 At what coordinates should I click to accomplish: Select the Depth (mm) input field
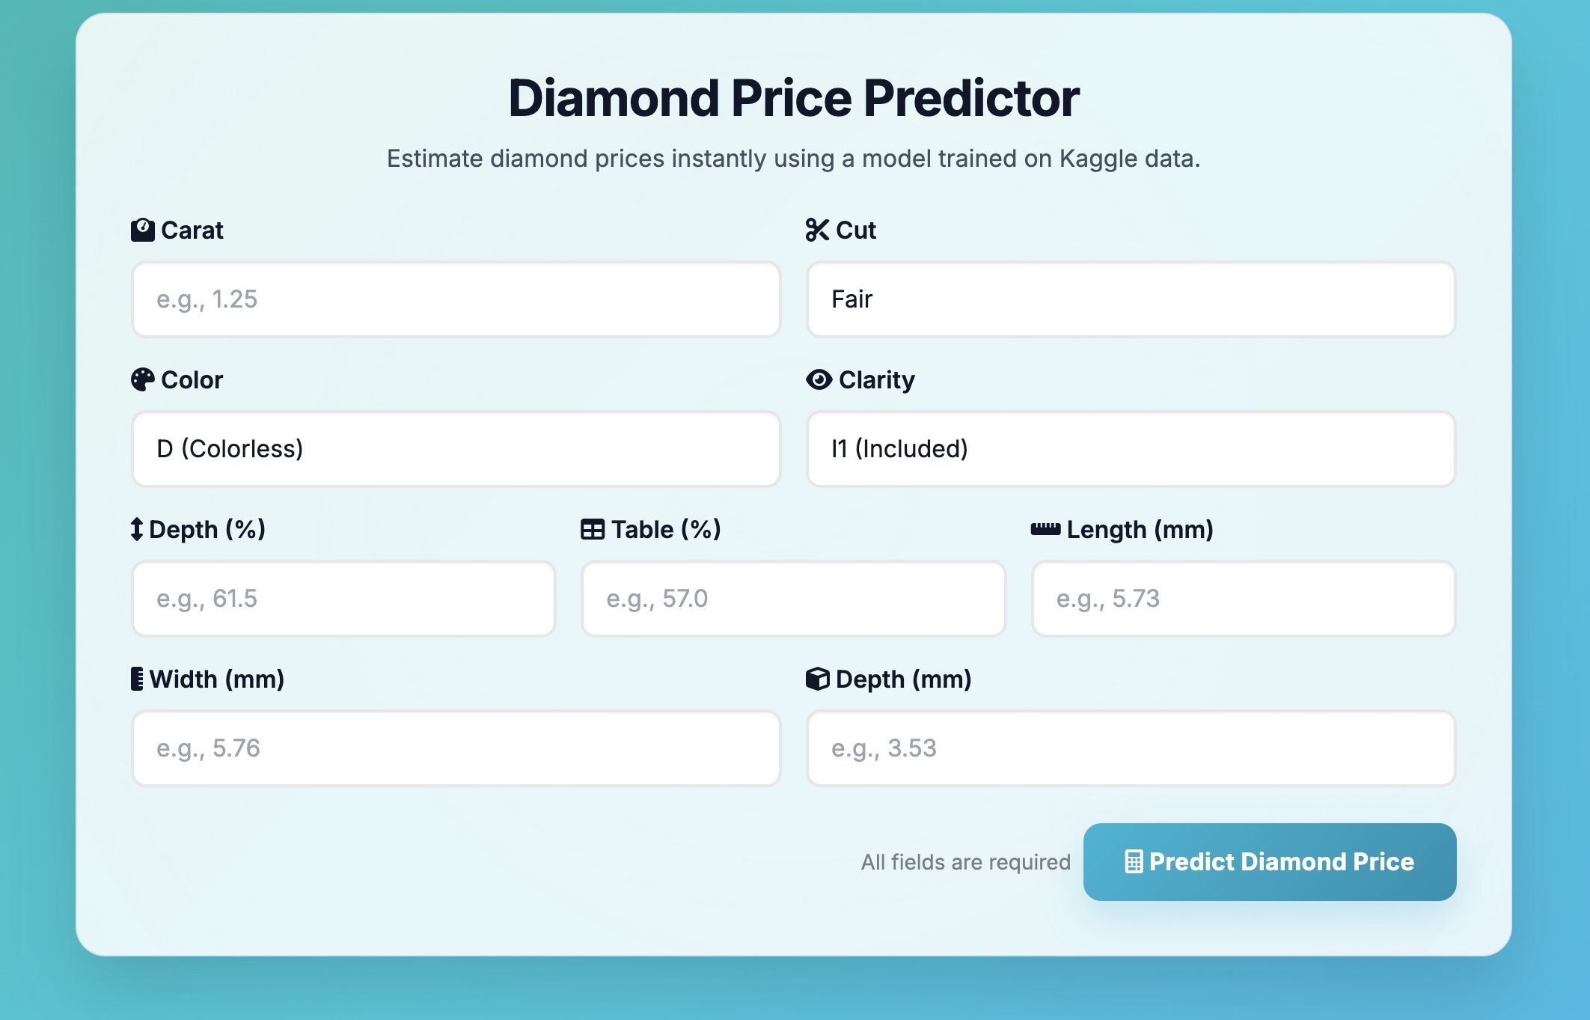tap(1130, 748)
